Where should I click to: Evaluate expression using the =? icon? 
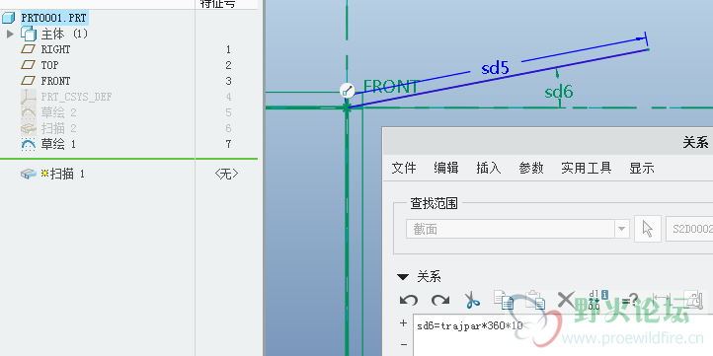click(630, 300)
